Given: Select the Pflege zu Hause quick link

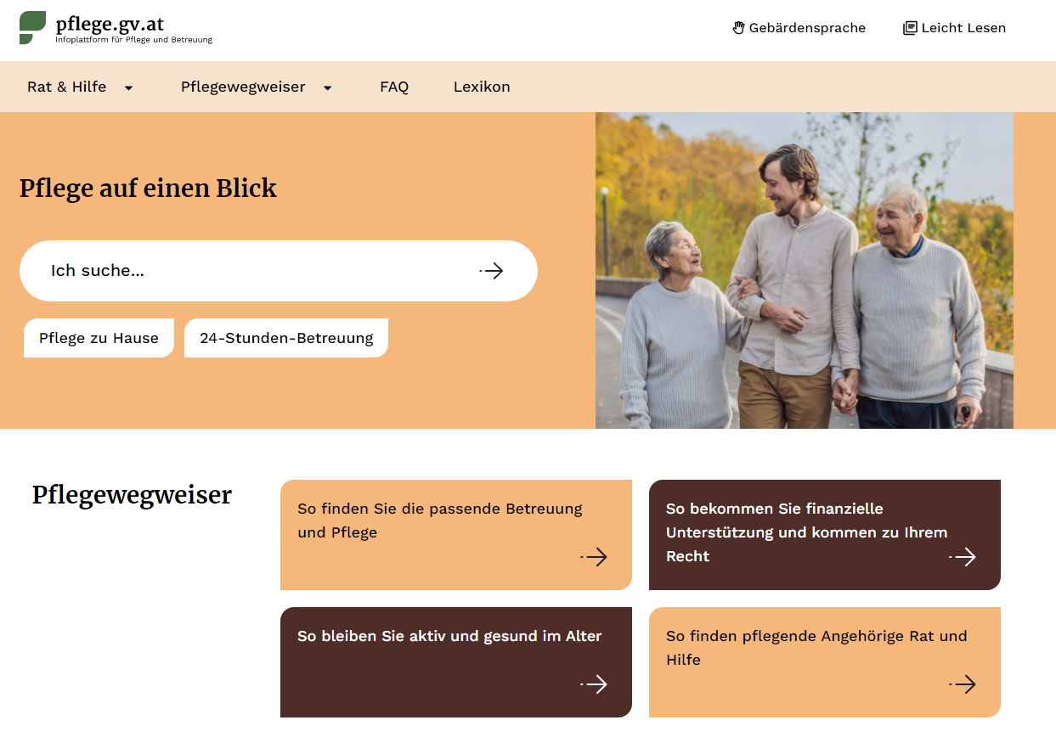Looking at the screenshot, I should click(x=99, y=338).
